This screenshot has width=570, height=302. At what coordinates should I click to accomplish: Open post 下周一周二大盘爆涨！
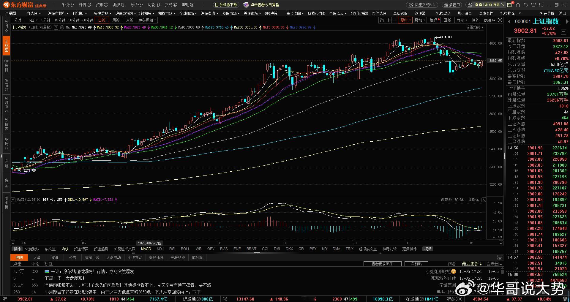[x=64, y=278]
